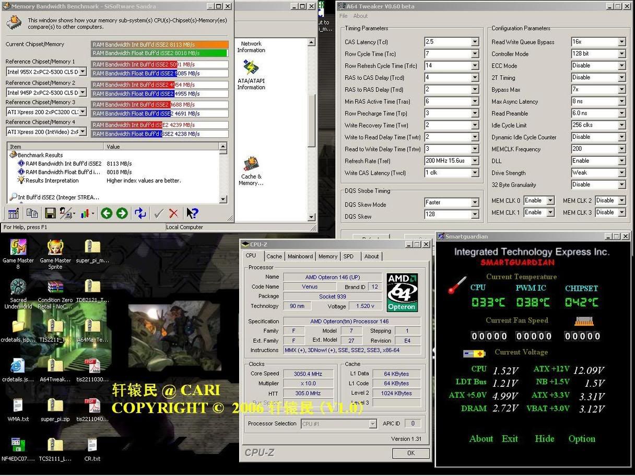635x476 pixels.
Task: Select the CR.txt desktop icon
Action: coord(92,450)
